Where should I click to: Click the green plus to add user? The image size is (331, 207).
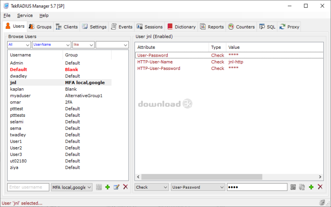(107, 187)
